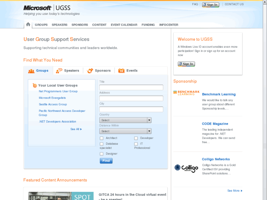The height and width of the screenshot is (200, 267).
Task: Open the SPONSORS navigation menu
Action: coord(80,25)
